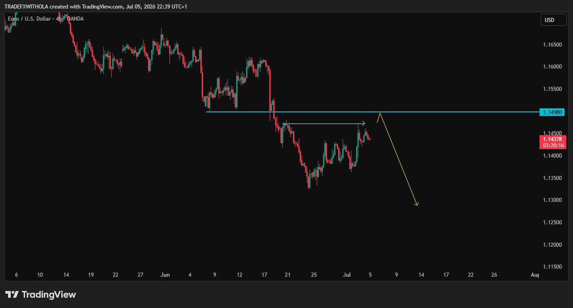Click the 1.12000 price axis label
The width and height of the screenshot is (573, 308).
[x=552, y=245]
